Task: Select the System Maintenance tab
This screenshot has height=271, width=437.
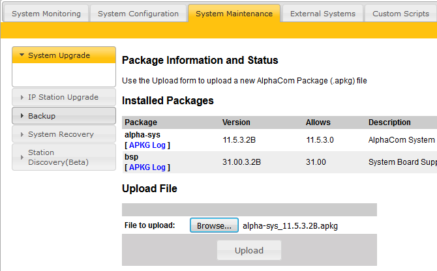Action: point(234,14)
